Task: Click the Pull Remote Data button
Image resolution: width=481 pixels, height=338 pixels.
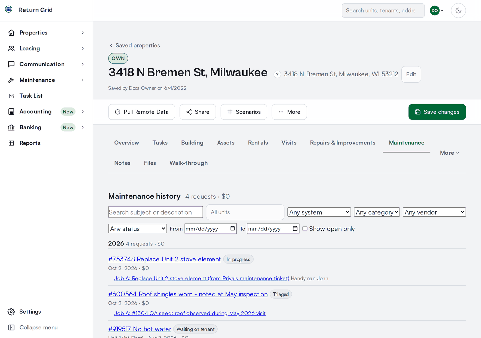Action: 142,112
